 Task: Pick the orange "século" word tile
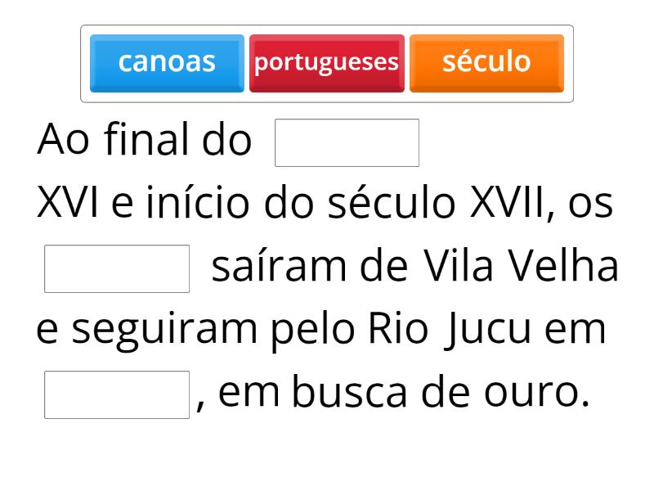coord(486,63)
